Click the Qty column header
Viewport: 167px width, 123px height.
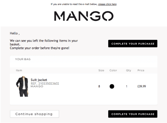coord(129,70)
